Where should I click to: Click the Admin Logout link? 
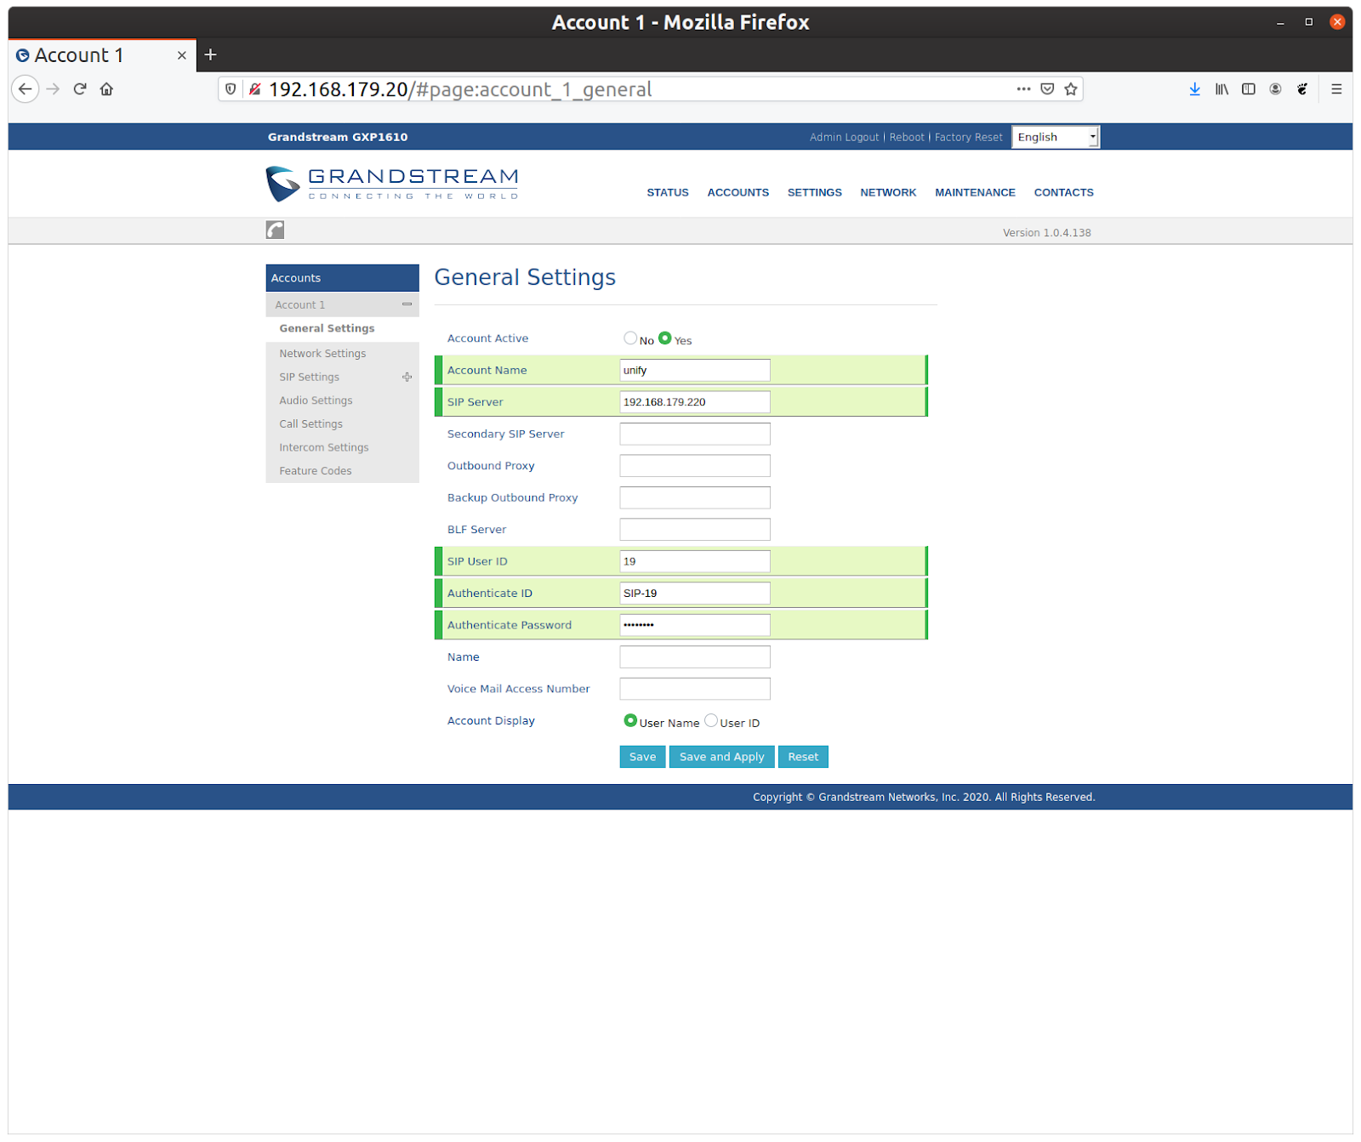point(845,137)
